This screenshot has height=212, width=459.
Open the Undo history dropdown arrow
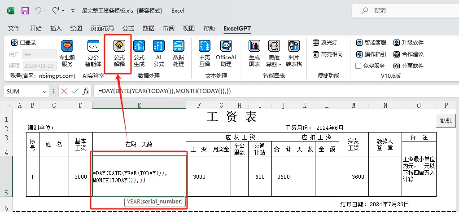pos(46,11)
